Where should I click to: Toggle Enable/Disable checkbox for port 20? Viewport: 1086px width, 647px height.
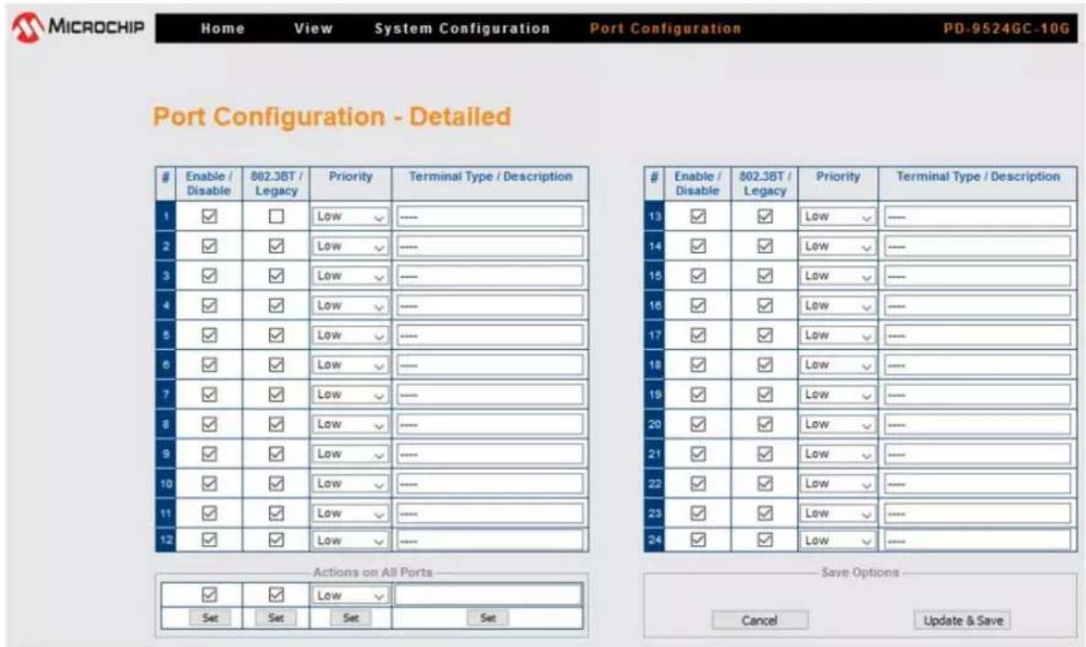698,424
